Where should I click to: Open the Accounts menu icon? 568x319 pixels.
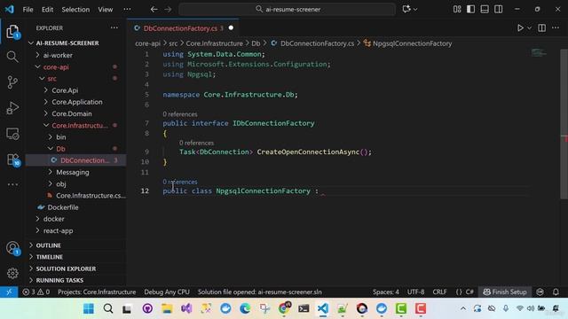(12, 248)
